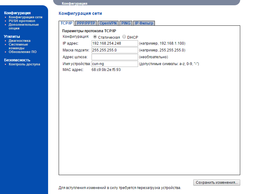Click the IP адрес input field
Screen dimensions: 261x194
pos(115,43)
